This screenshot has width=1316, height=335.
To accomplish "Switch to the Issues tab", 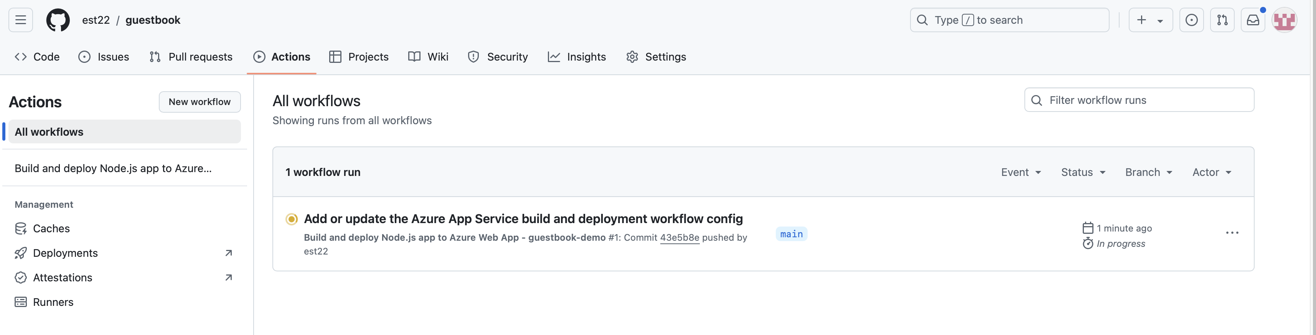I will click(104, 57).
